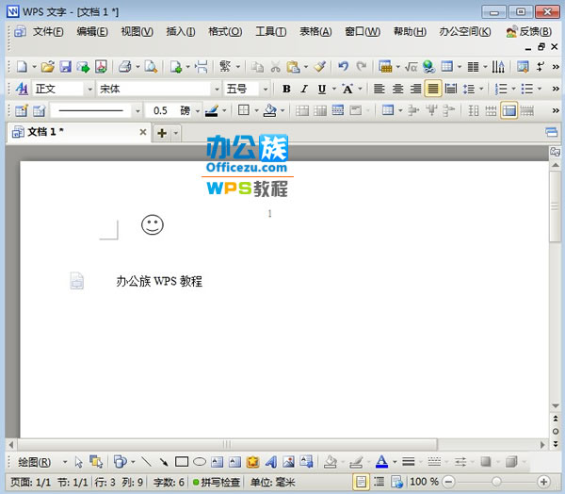Close the 文档 1 tab
This screenshot has height=494, width=565.
tap(143, 132)
